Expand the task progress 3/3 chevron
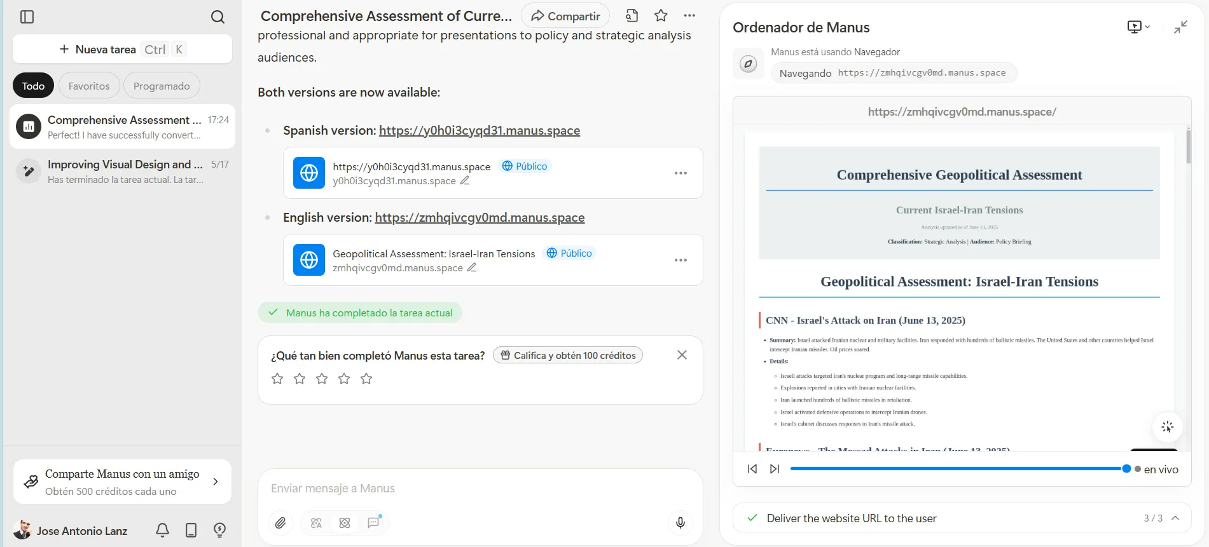The image size is (1209, 547). 1175,518
